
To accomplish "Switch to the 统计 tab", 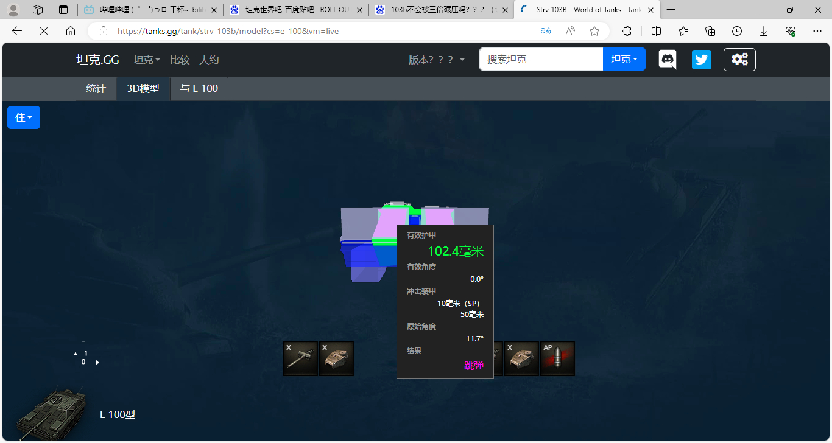I will (x=96, y=88).
